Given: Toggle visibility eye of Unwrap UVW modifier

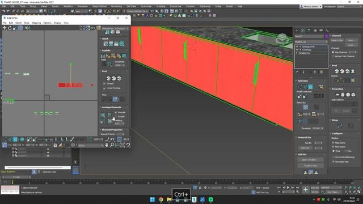Looking at the screenshot, I should [297, 46].
